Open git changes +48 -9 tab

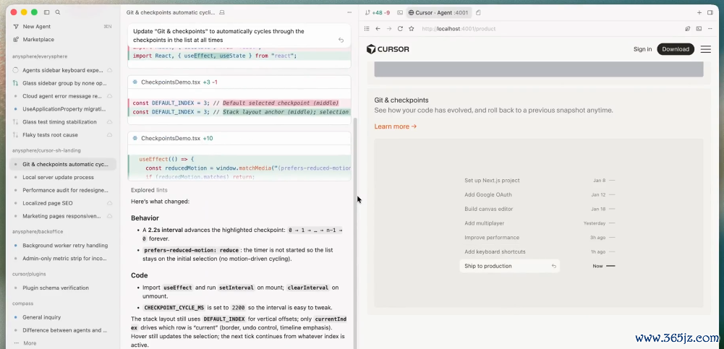click(x=378, y=12)
